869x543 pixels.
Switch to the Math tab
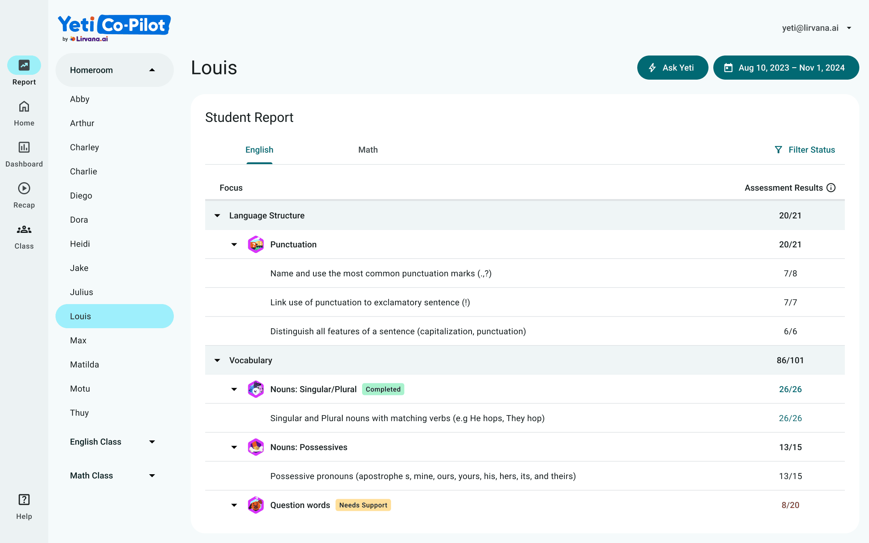368,150
